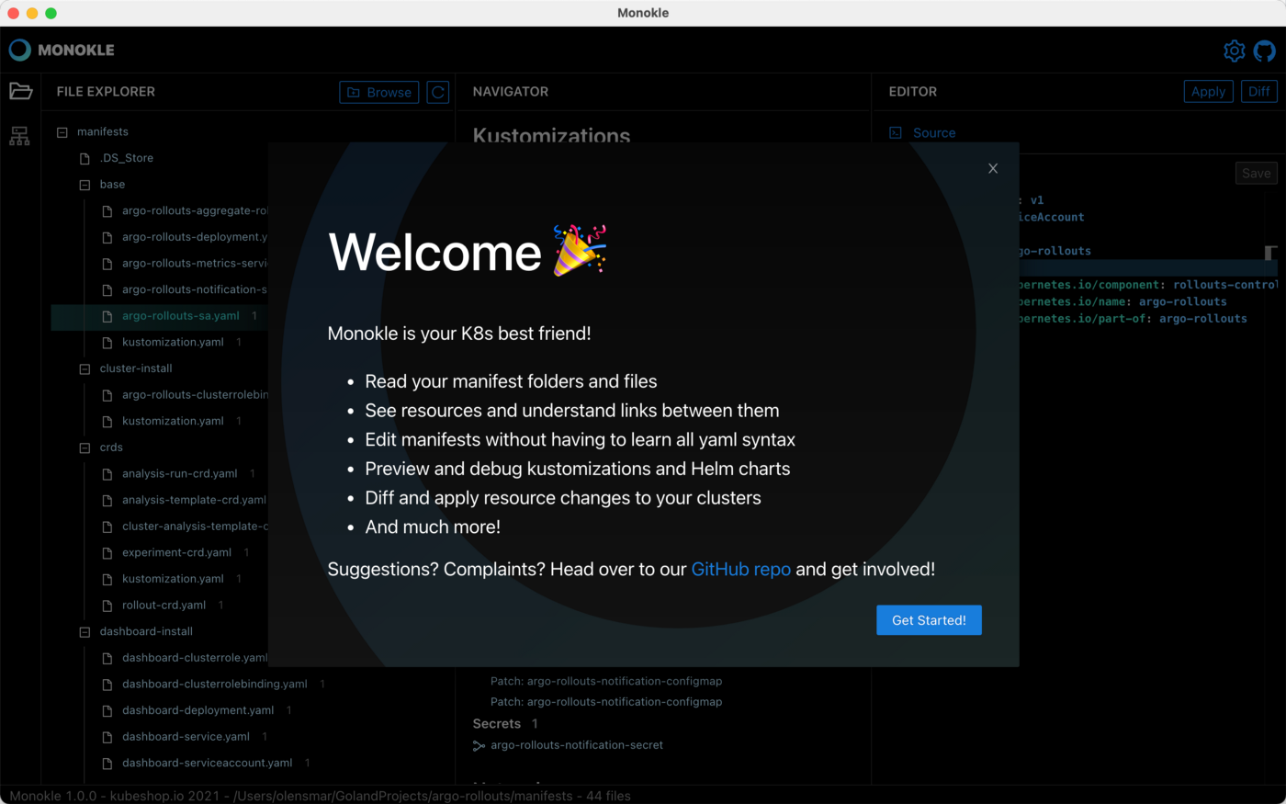Click the second Patch: argo-rollouts-notification-configmap entry
1286x804 pixels.
click(606, 702)
